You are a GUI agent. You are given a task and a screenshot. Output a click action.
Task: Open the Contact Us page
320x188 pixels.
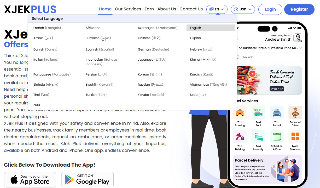(x=191, y=9)
